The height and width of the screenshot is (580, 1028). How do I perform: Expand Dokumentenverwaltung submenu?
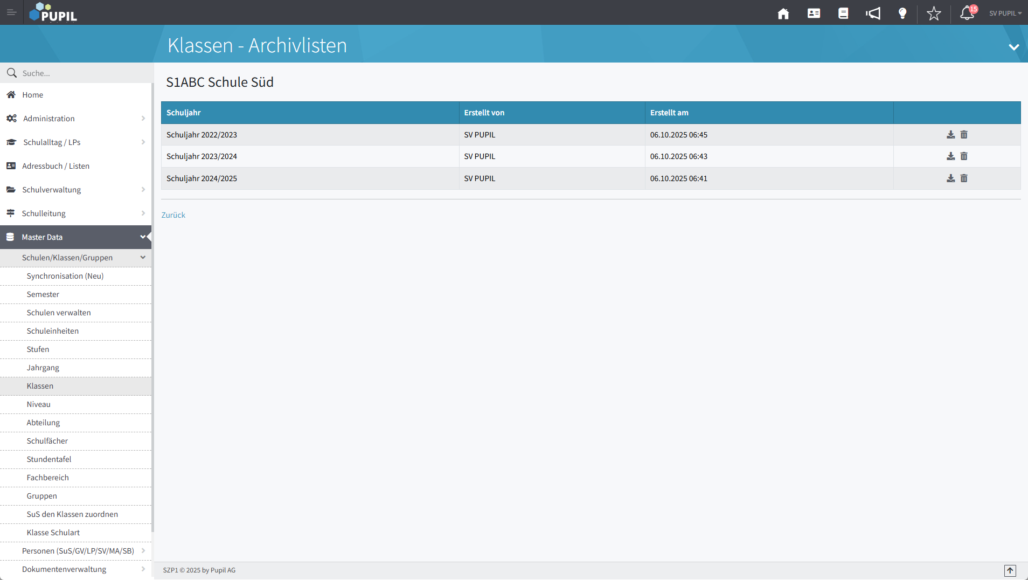pyautogui.click(x=76, y=569)
